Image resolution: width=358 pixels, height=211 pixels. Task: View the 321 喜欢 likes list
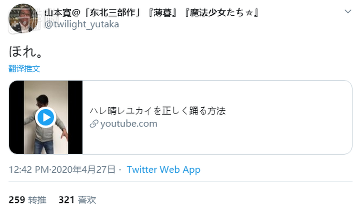pyautogui.click(x=77, y=200)
